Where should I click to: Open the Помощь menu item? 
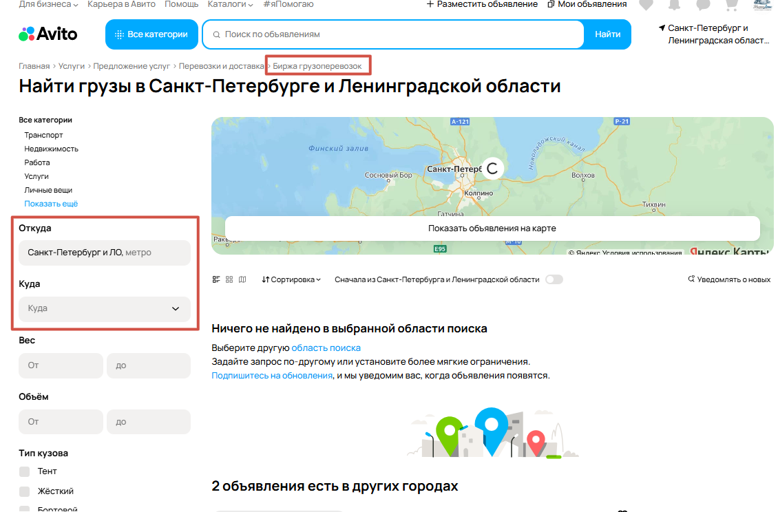[x=182, y=4]
